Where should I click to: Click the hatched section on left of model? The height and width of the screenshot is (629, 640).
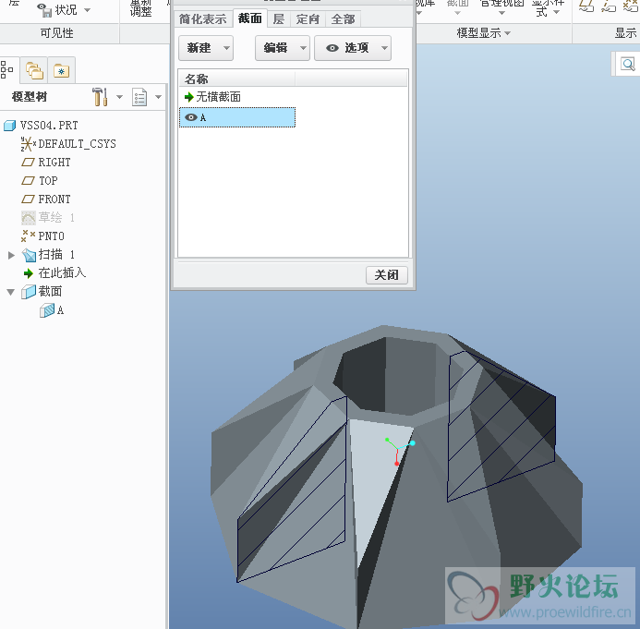point(292,490)
